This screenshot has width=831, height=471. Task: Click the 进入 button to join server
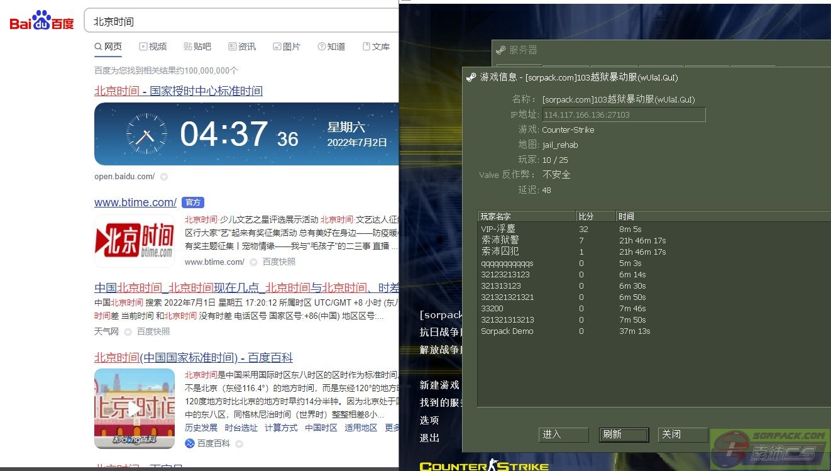coord(564,435)
